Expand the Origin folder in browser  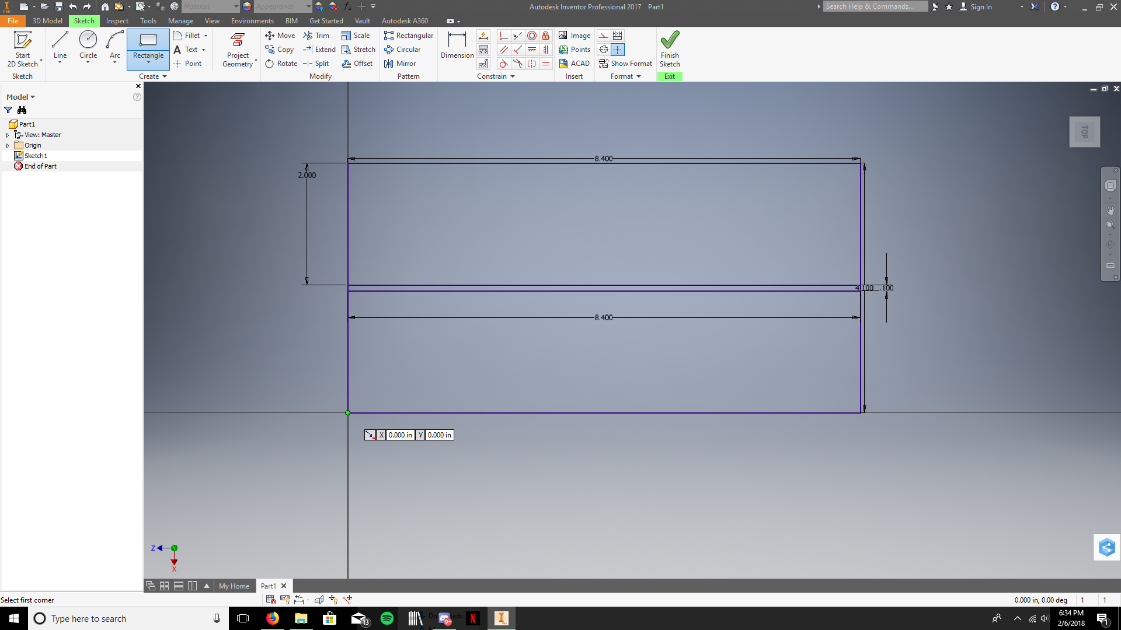point(6,145)
